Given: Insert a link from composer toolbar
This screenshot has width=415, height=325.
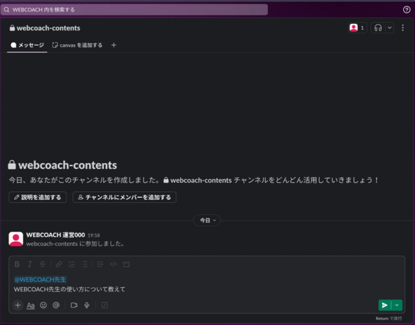Looking at the screenshot, I should tap(59, 264).
